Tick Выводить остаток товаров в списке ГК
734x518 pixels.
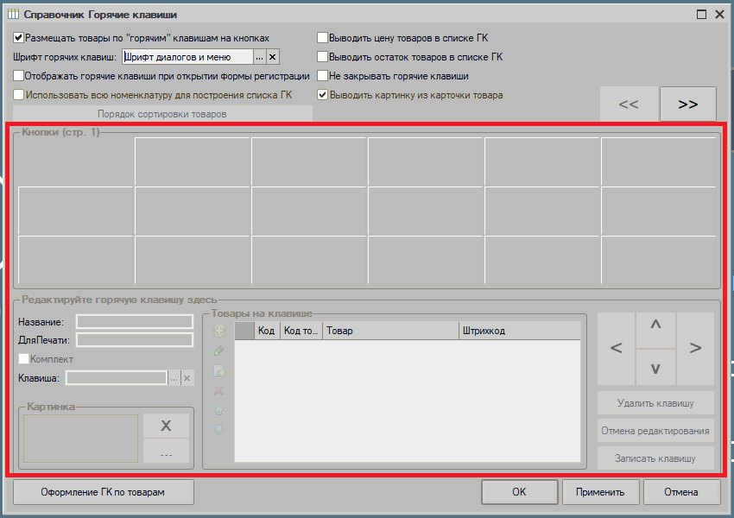point(322,57)
